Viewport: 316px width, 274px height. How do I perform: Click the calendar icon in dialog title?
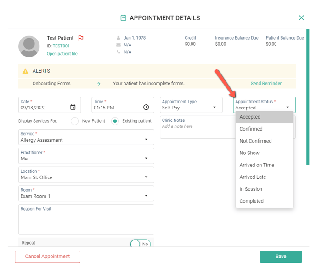pos(123,18)
